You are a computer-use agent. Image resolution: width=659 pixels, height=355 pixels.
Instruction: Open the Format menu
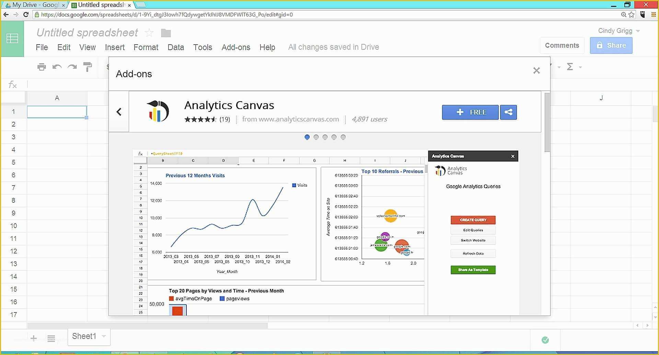click(146, 47)
